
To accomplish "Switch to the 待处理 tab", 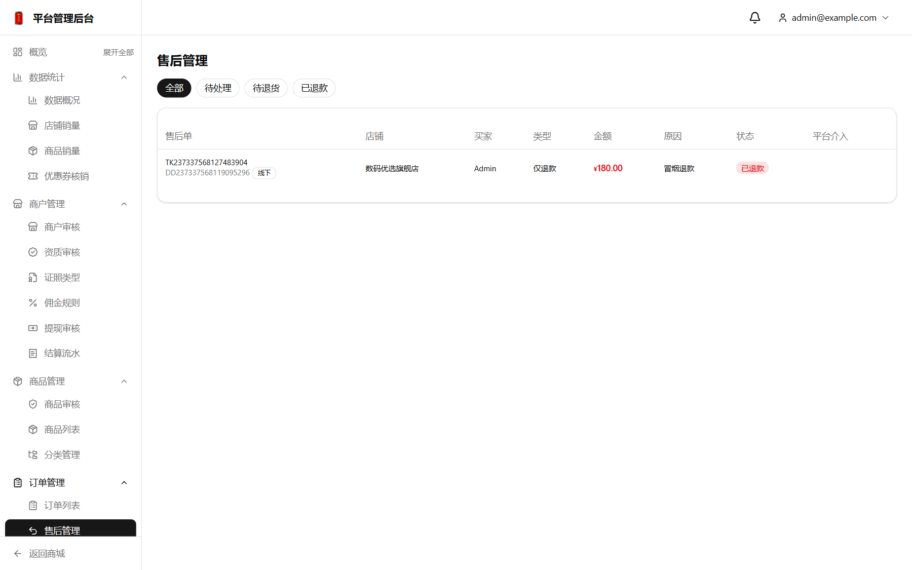I will 218,88.
